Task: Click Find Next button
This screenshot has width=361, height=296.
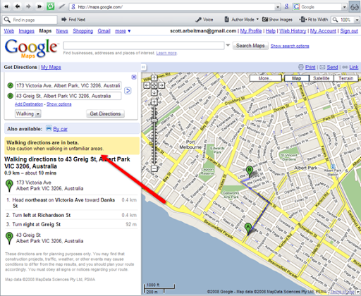Action: point(73,20)
